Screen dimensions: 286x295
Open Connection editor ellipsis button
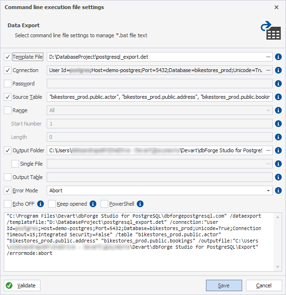point(268,70)
